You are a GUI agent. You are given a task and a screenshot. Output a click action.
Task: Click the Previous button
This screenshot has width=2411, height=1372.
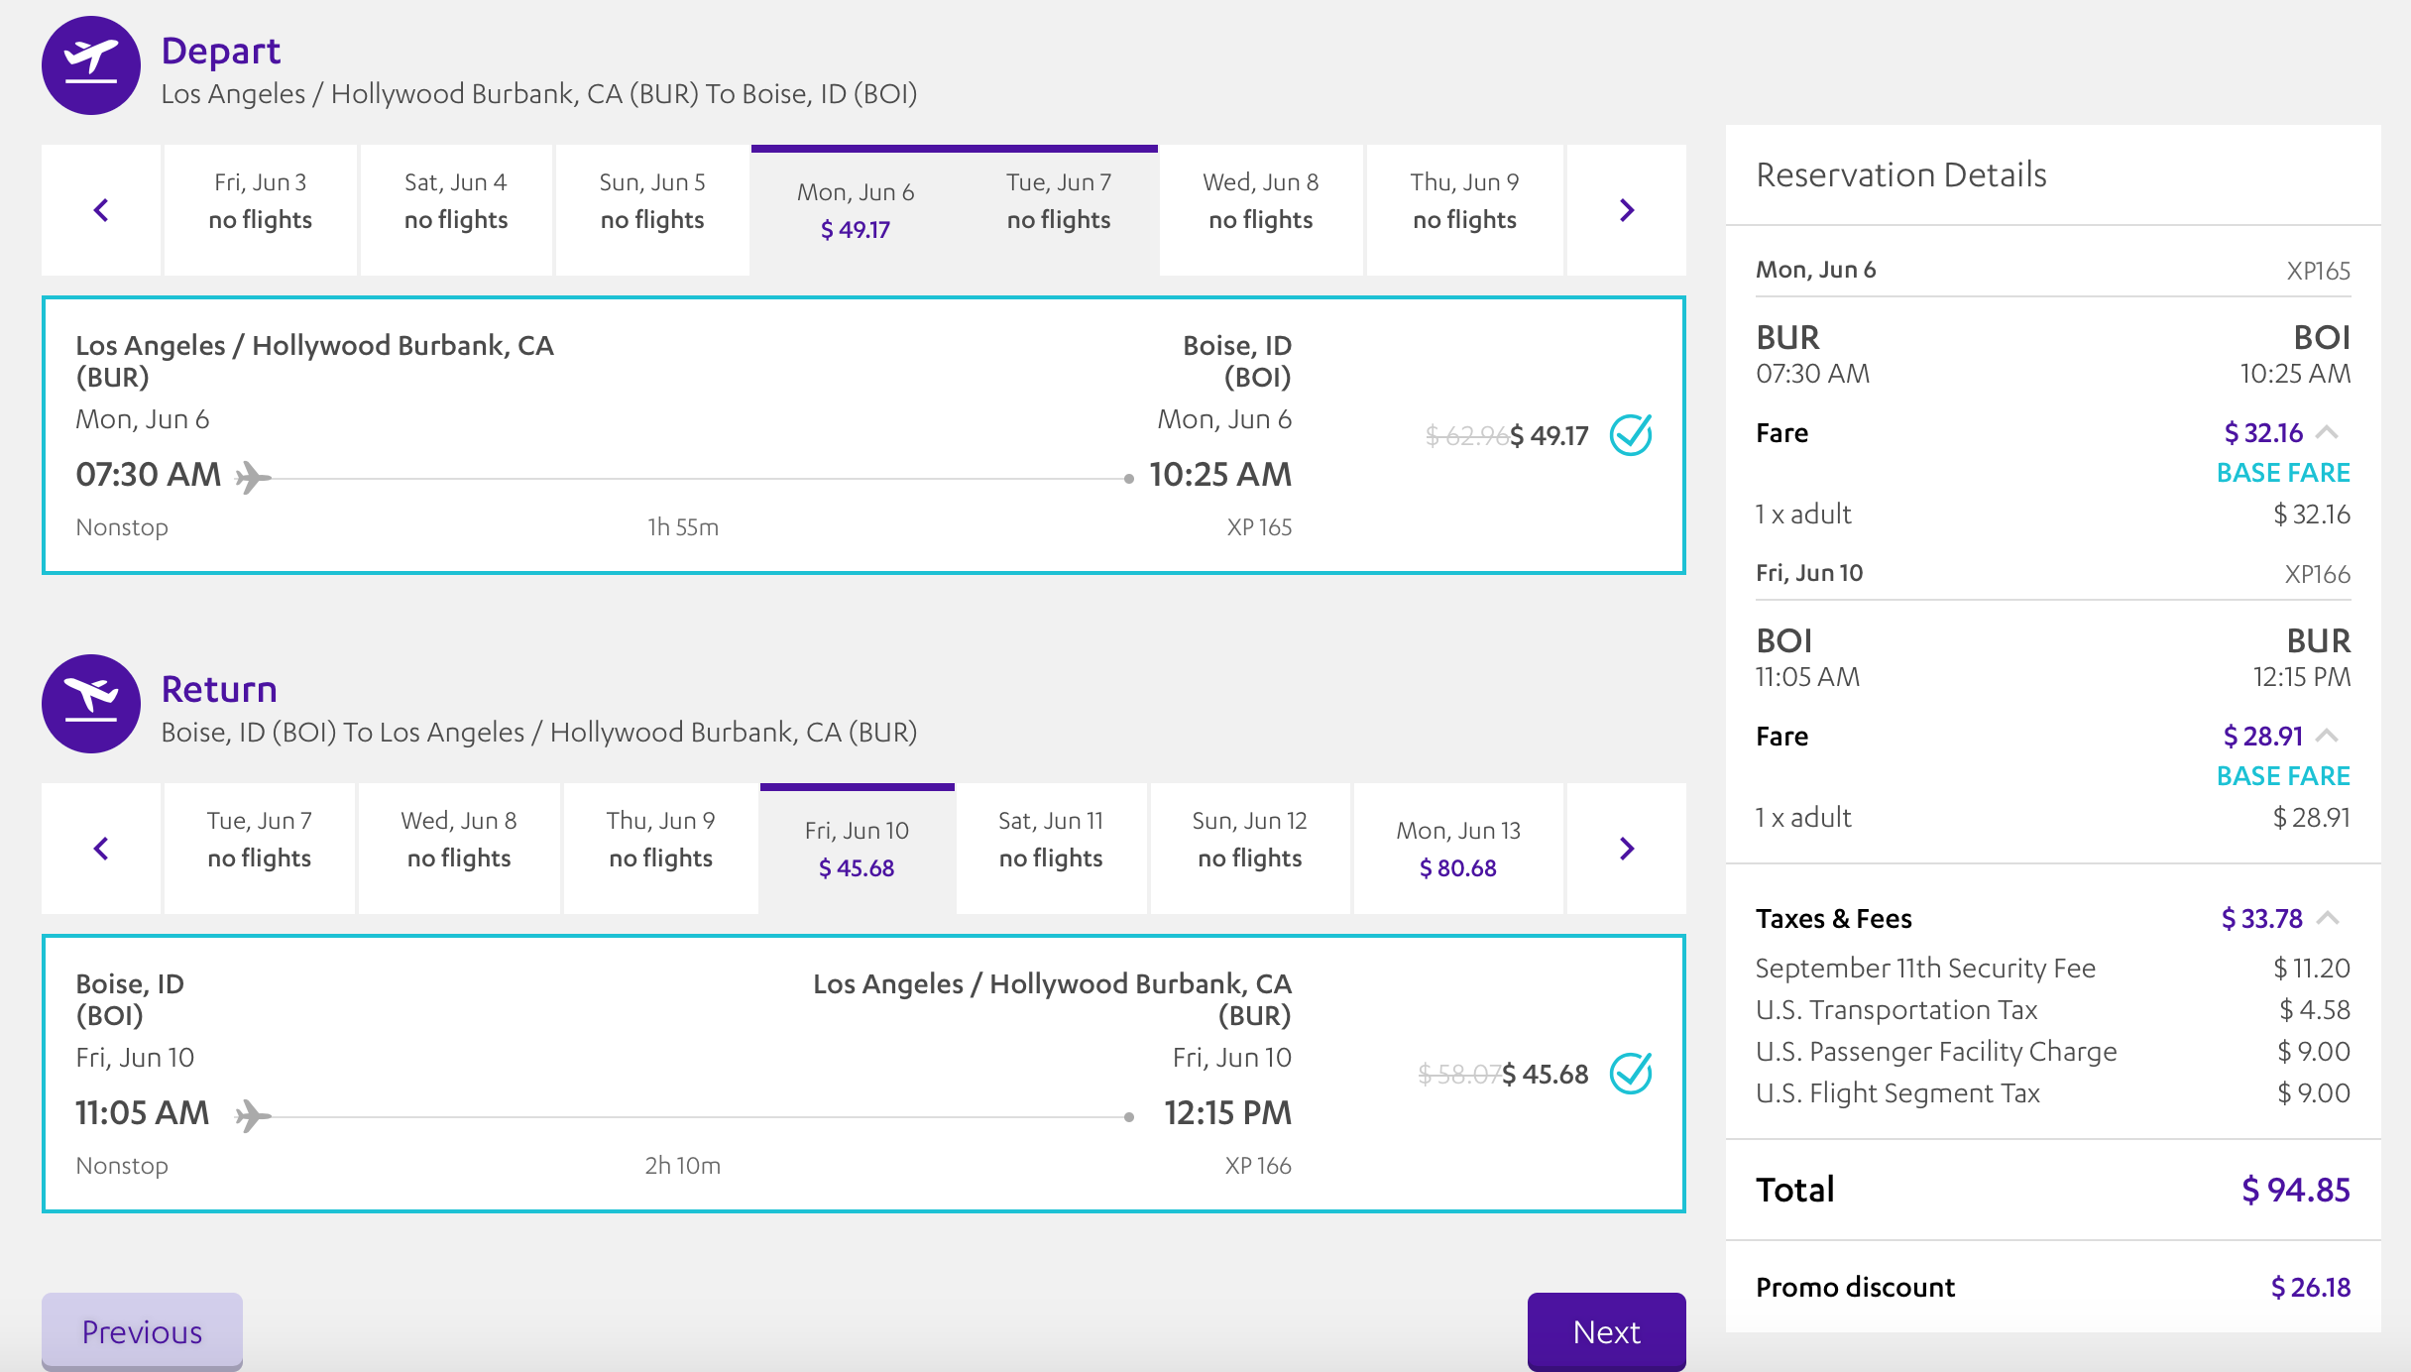(142, 1331)
